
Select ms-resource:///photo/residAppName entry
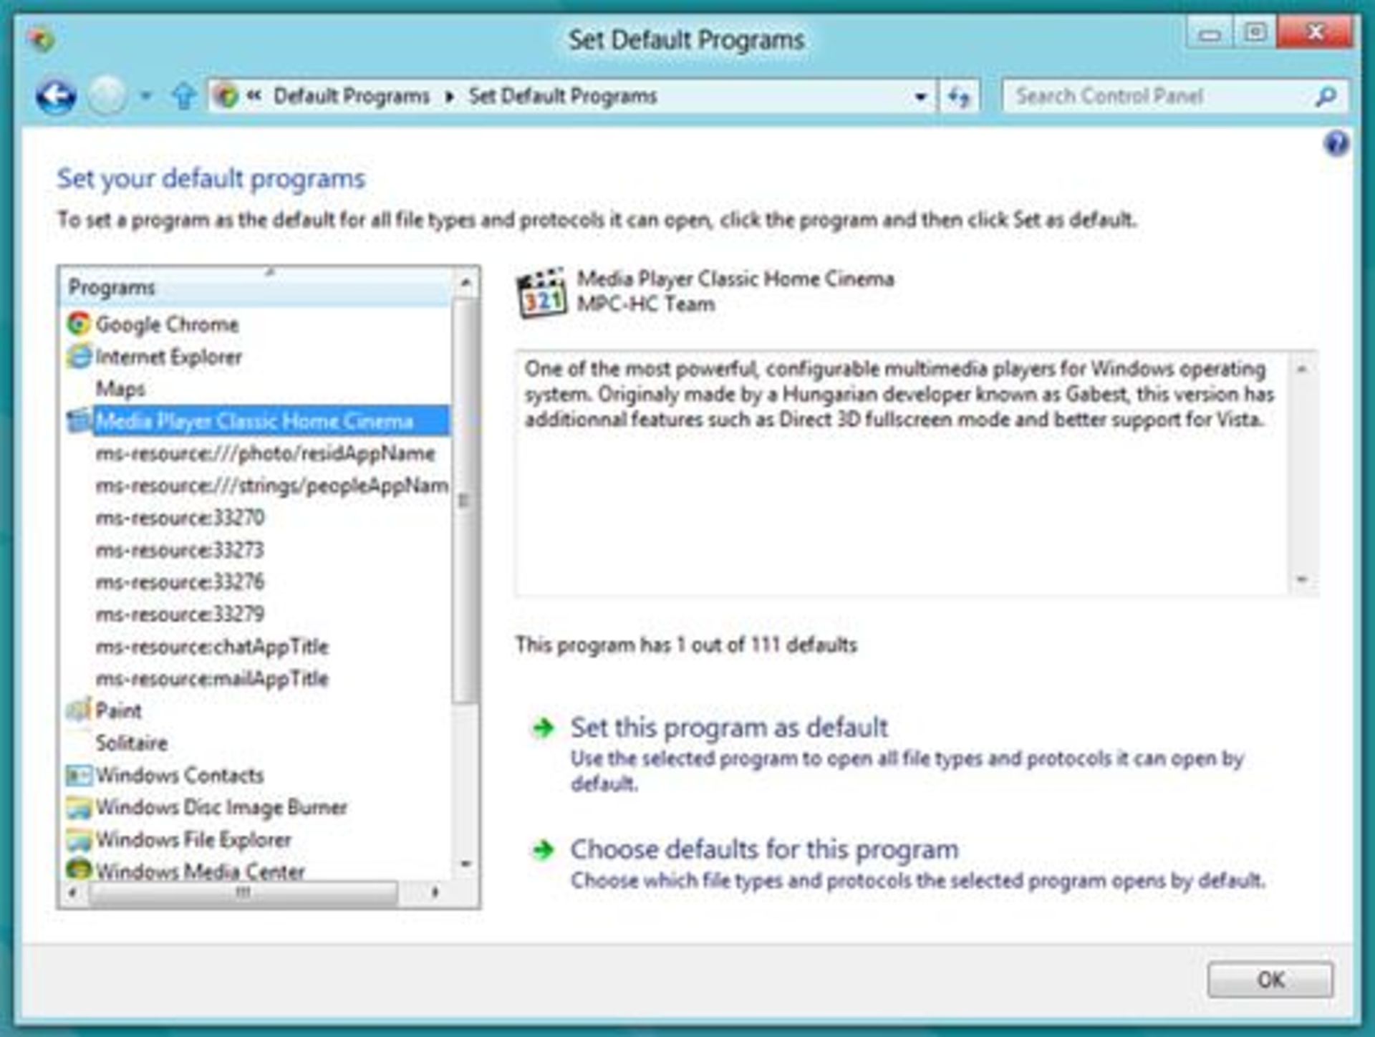(266, 453)
